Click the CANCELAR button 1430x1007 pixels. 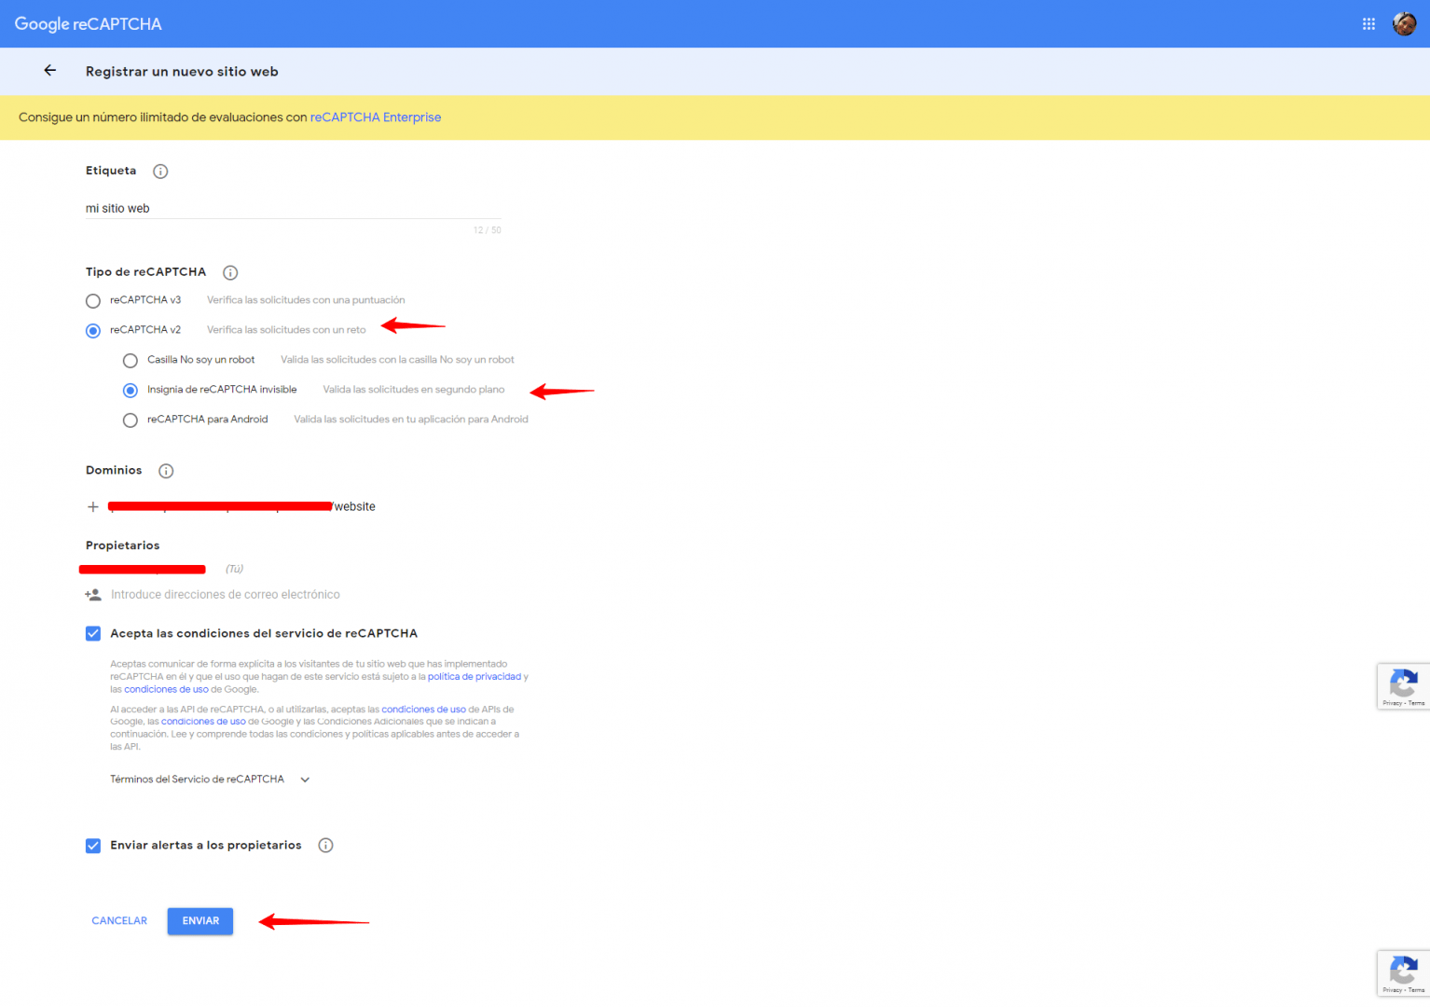pos(119,921)
